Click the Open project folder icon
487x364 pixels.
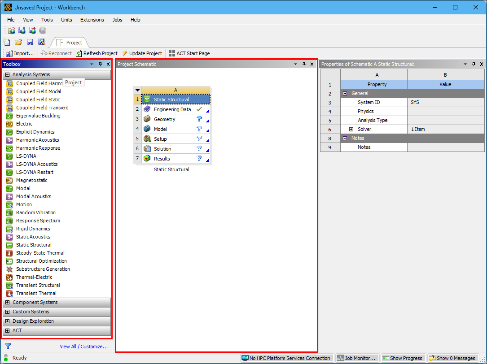[18, 42]
